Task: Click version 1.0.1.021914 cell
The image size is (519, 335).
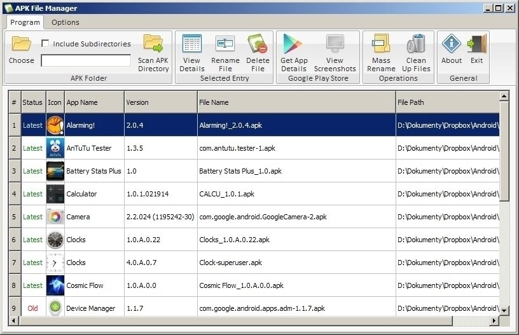Action: (161, 193)
